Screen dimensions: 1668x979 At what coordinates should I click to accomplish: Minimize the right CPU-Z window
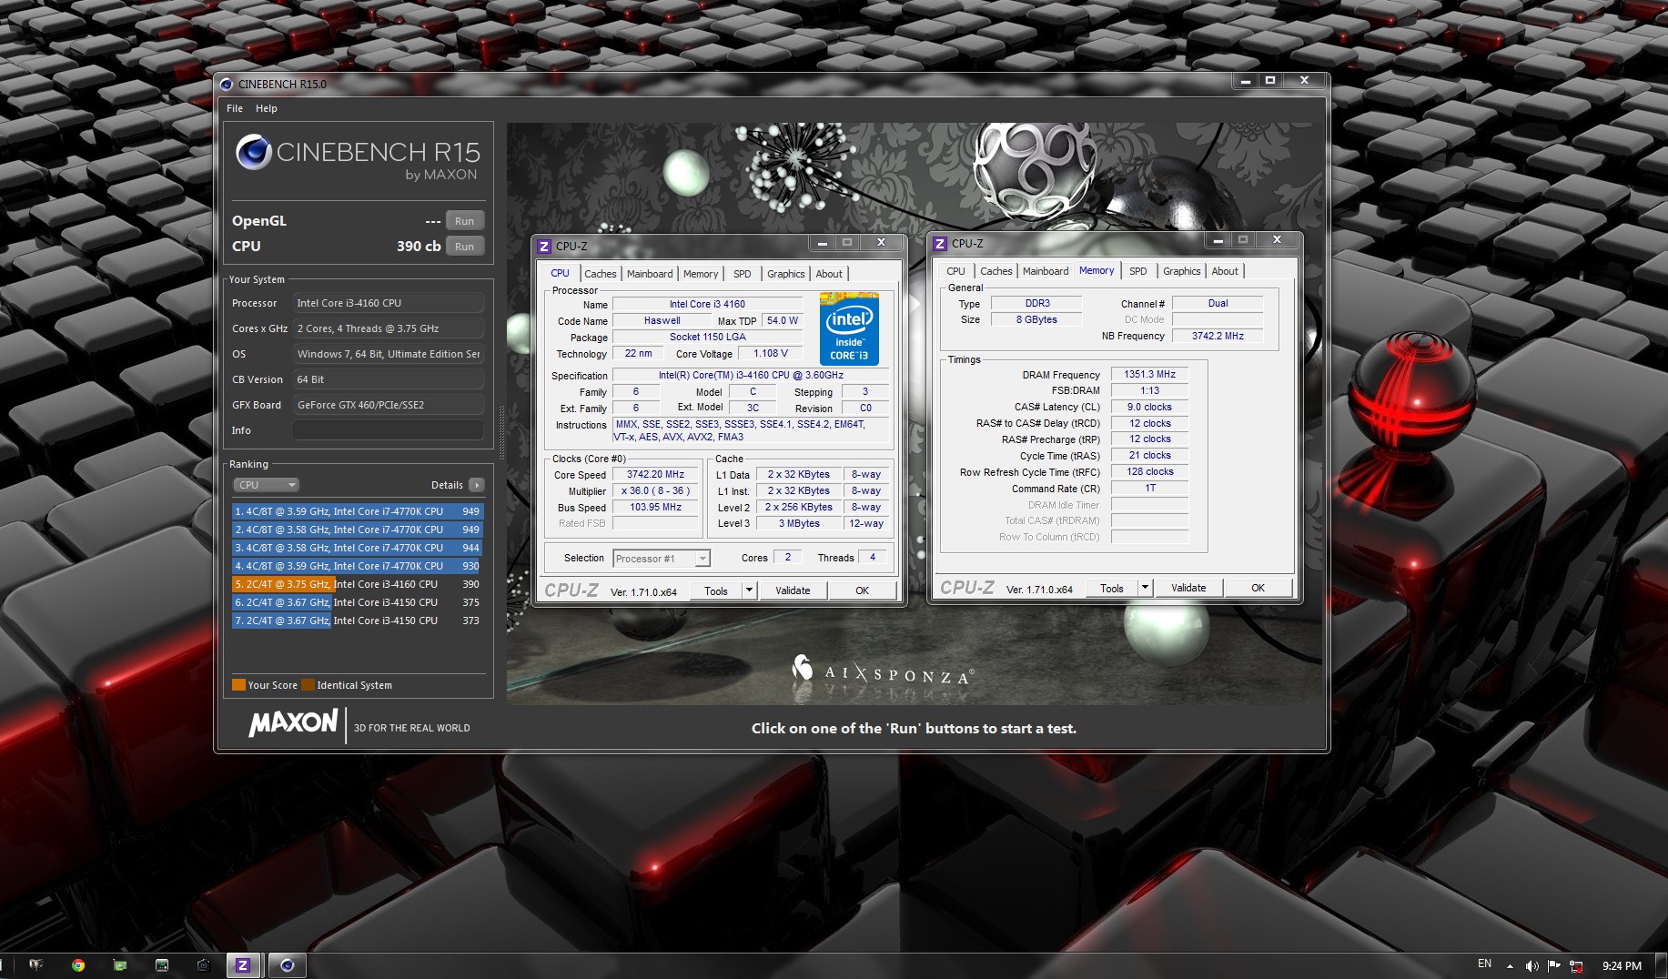point(1218,239)
